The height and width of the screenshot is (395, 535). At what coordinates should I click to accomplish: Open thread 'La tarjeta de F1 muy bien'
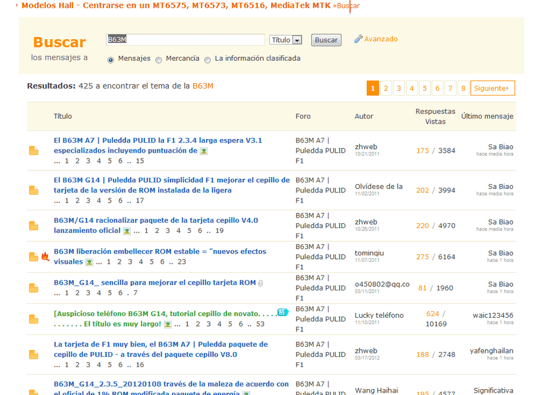[160, 349]
